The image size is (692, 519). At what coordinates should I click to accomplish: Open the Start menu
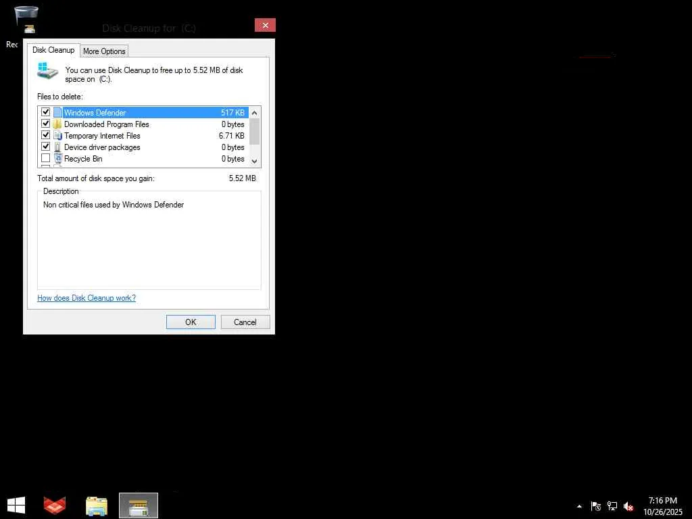[16, 505]
